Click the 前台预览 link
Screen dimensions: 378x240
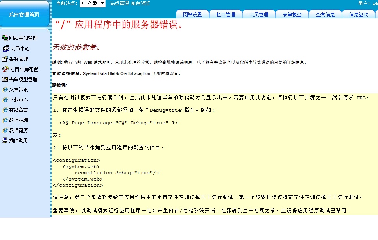click(140, 4)
